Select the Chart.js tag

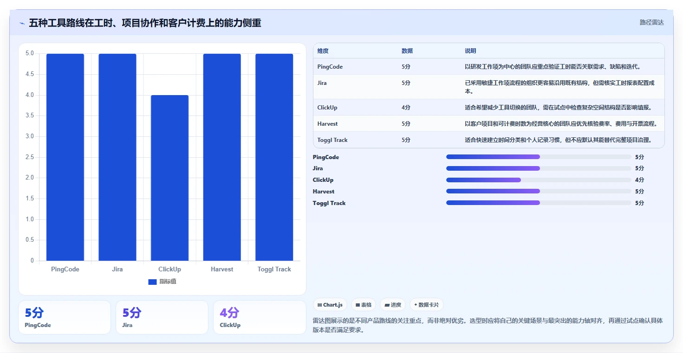coord(330,305)
